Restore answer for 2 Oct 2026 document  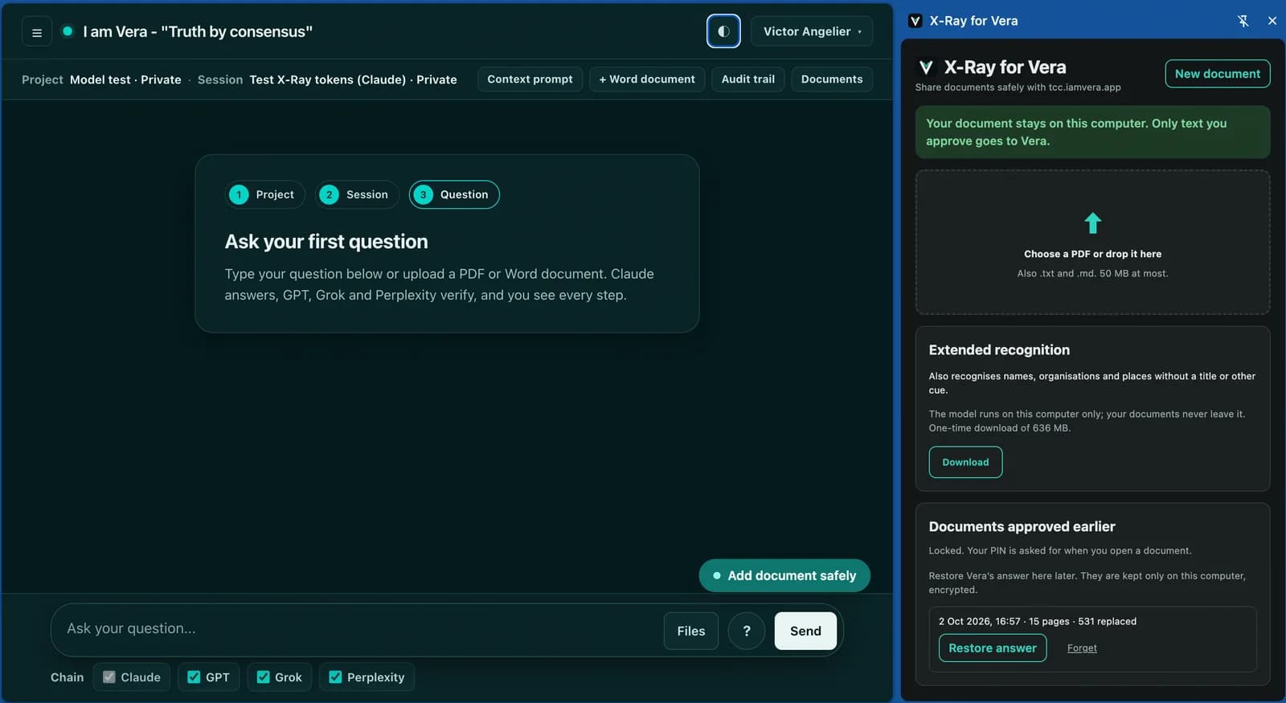(x=993, y=648)
